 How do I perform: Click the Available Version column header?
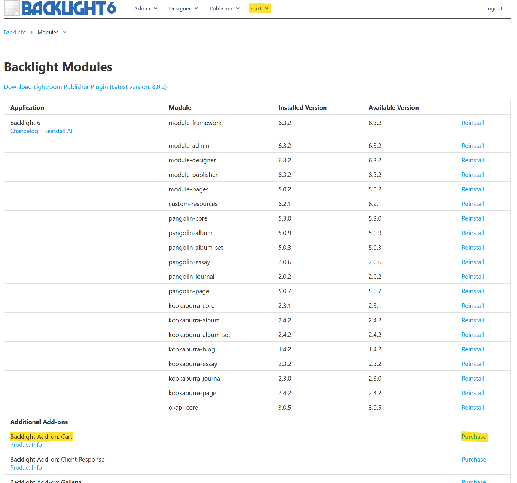pyautogui.click(x=393, y=108)
